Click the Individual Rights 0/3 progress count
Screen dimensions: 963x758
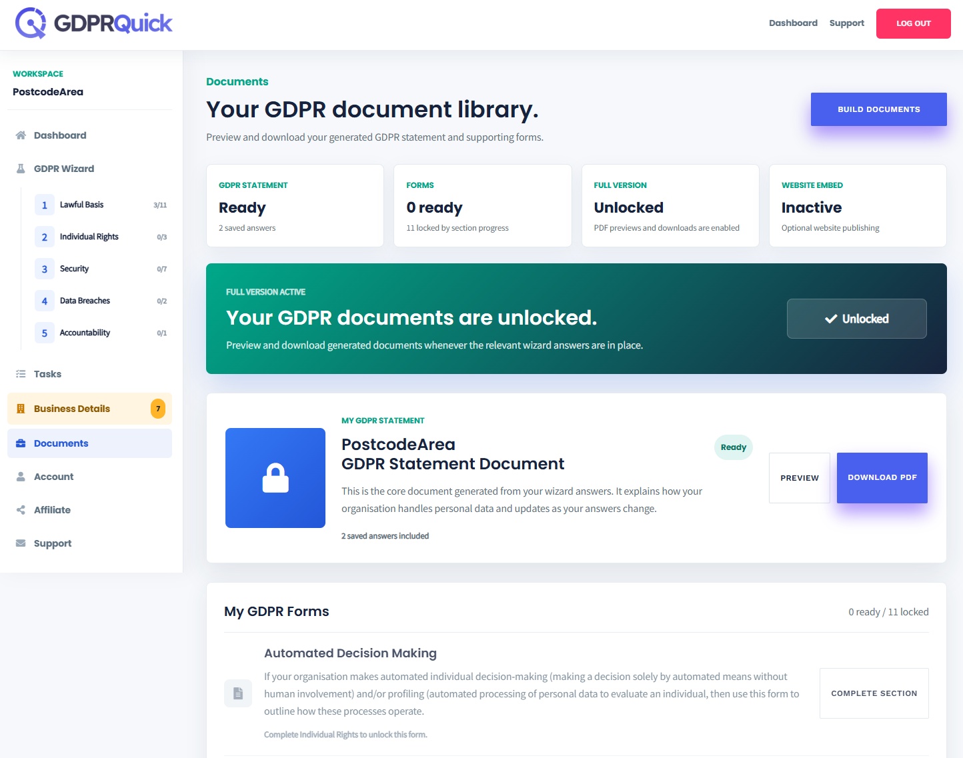161,237
